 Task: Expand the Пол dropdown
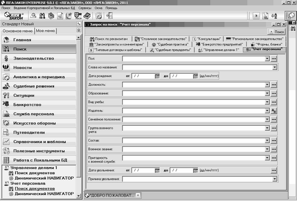point(267,58)
